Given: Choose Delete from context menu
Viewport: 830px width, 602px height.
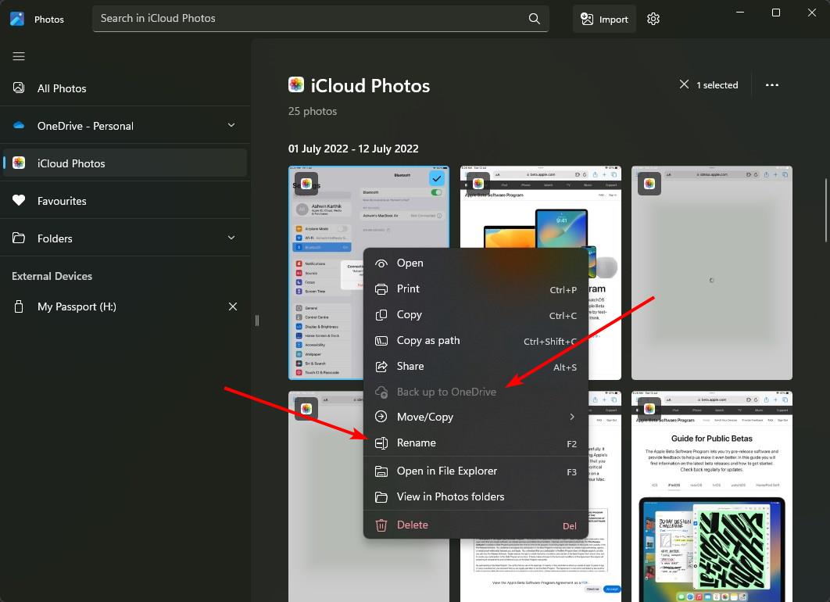Looking at the screenshot, I should pos(476,525).
